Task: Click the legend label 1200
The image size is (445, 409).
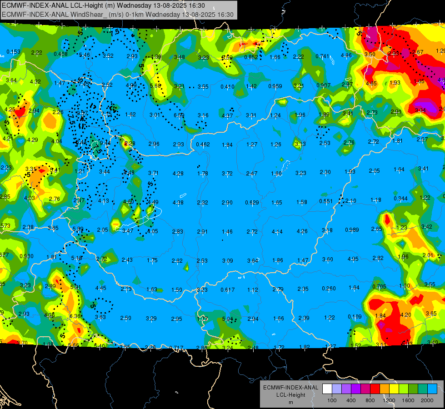Action: coord(389,400)
